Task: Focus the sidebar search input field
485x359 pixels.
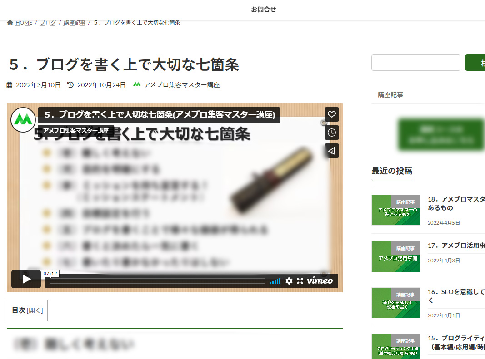Action: tap(416, 63)
